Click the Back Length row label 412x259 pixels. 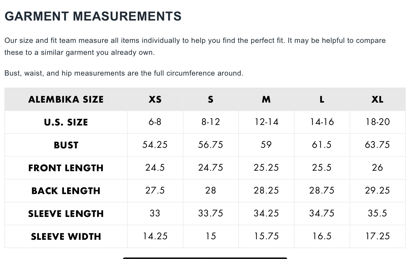(x=66, y=191)
